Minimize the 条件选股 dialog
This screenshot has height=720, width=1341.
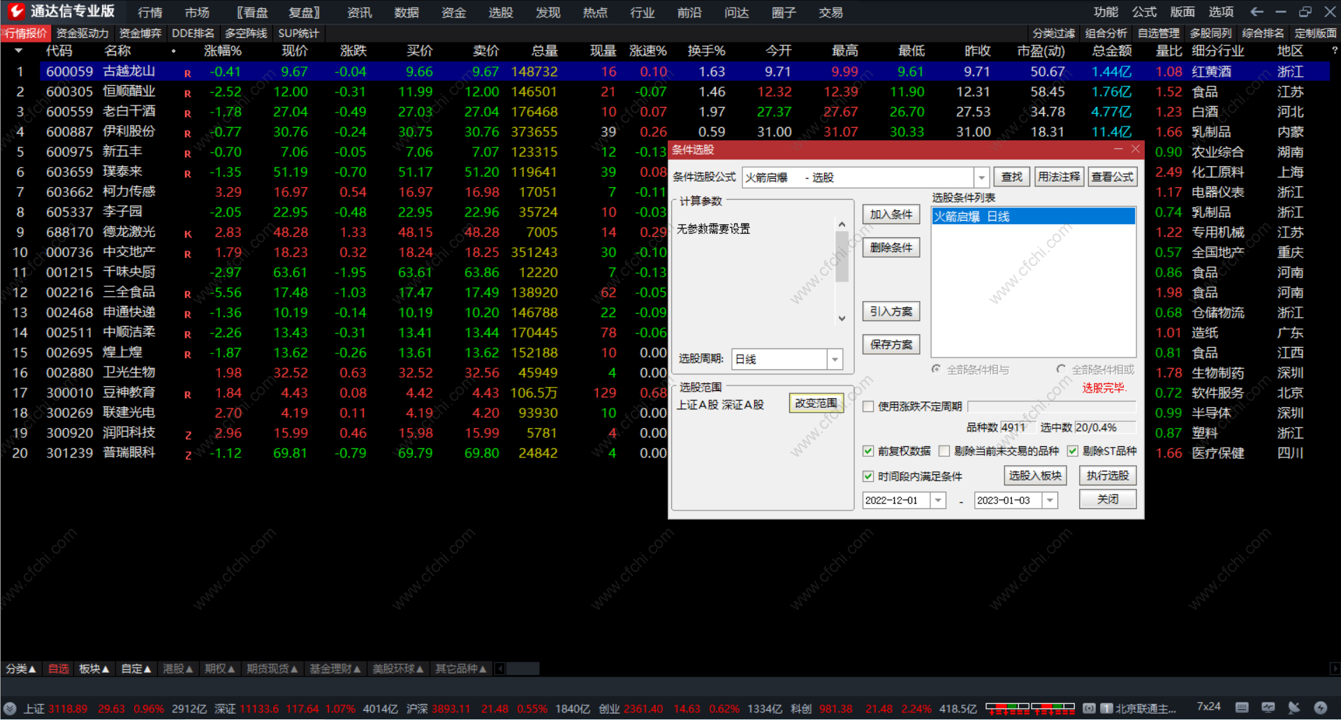tap(1118, 149)
